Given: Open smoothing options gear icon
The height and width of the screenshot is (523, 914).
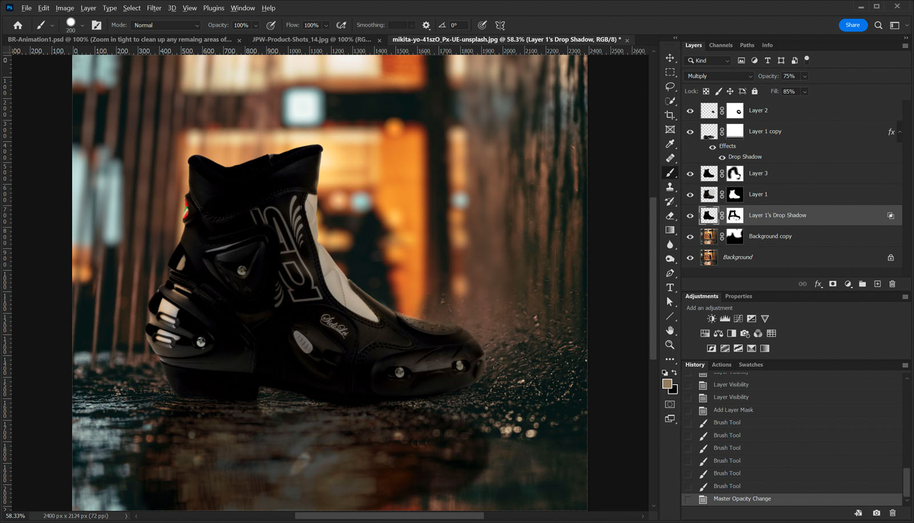Looking at the screenshot, I should pyautogui.click(x=426, y=25).
